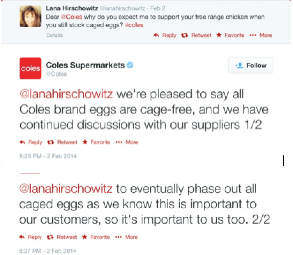This screenshot has height=255, width=293.
Task: Favorite Lana Hirschowitz's tweet with star
Action: (231, 35)
